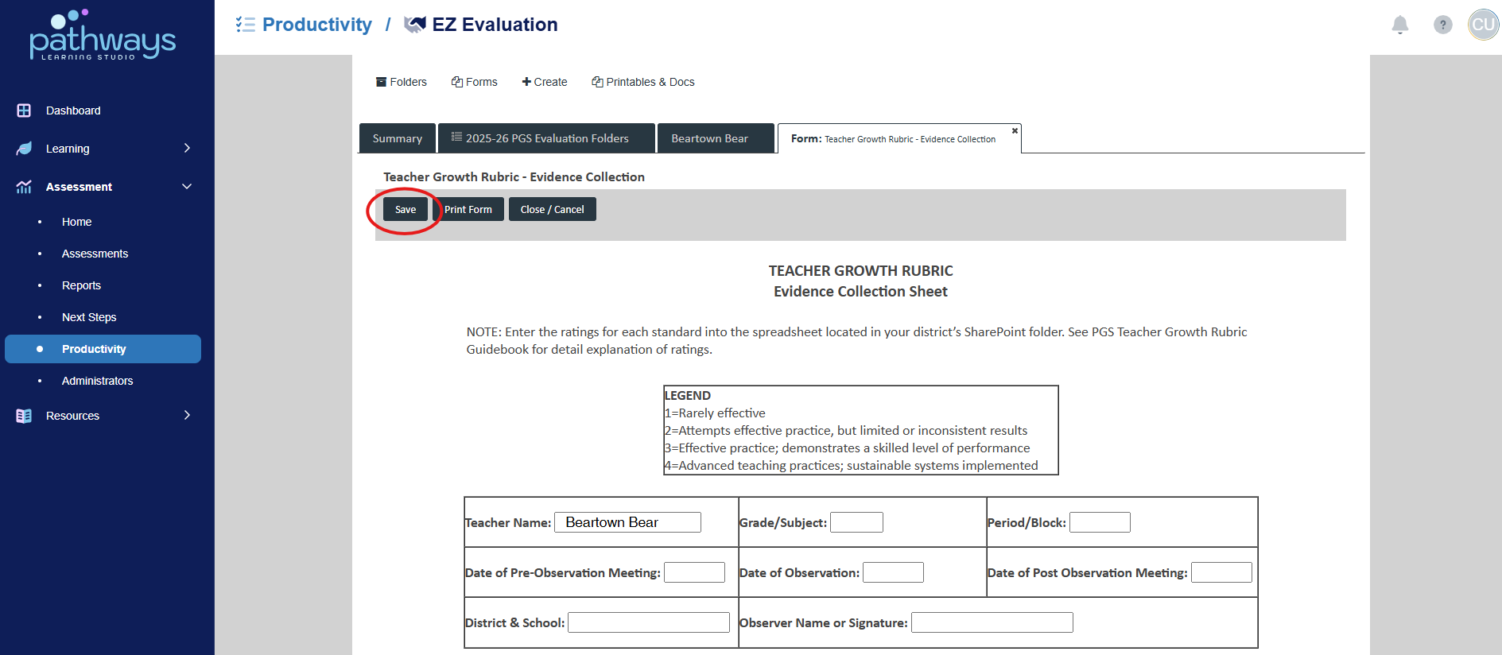Open Dashboard in the sidebar

click(73, 110)
